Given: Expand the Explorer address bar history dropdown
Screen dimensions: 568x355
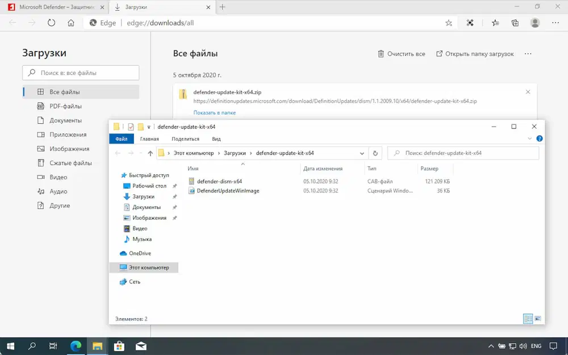Looking at the screenshot, I should coord(362,153).
